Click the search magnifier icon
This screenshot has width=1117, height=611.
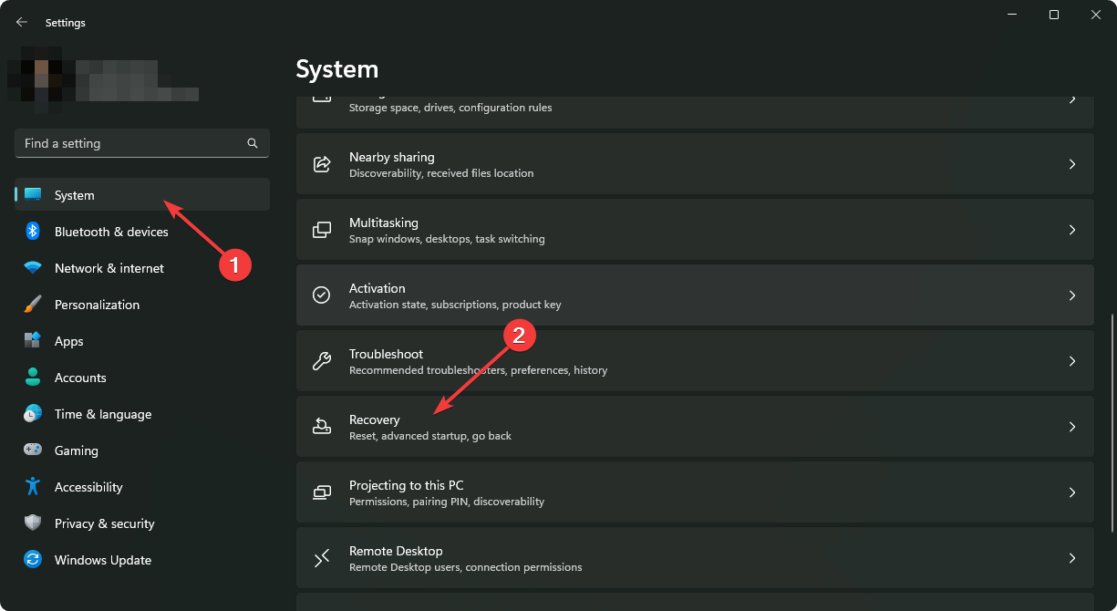click(x=253, y=144)
